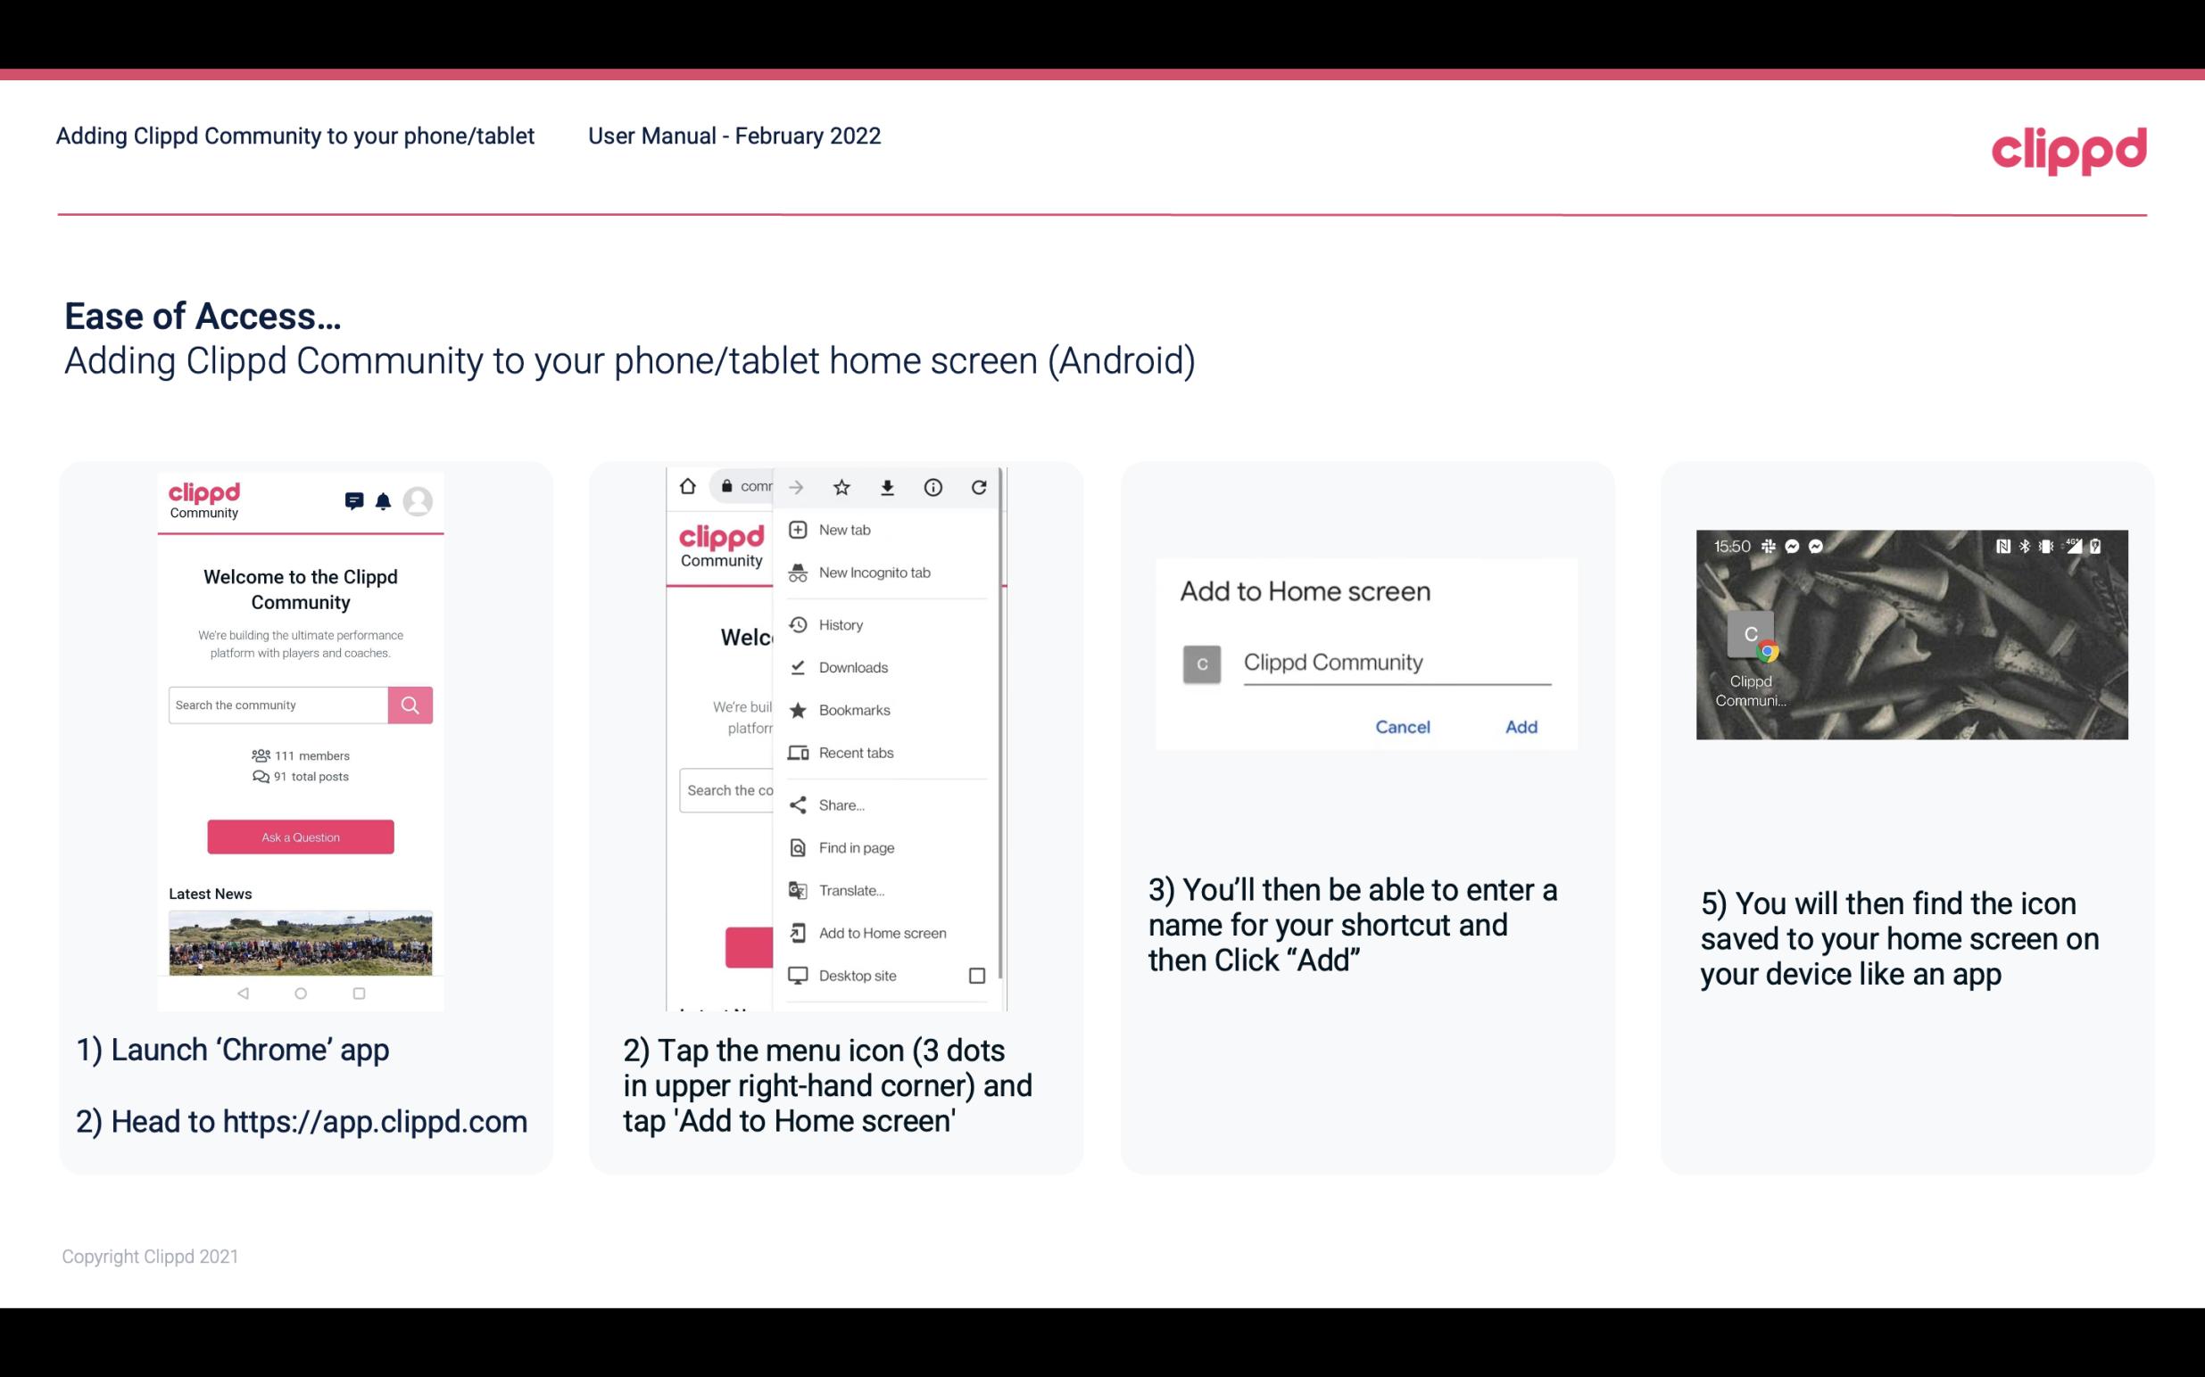Click the search icon in community panel
Screen dimensions: 2205x1377
click(410, 705)
